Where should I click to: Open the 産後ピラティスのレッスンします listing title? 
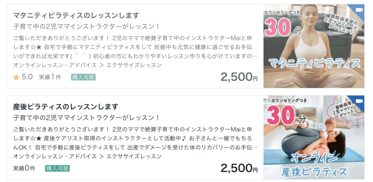[x=66, y=107]
